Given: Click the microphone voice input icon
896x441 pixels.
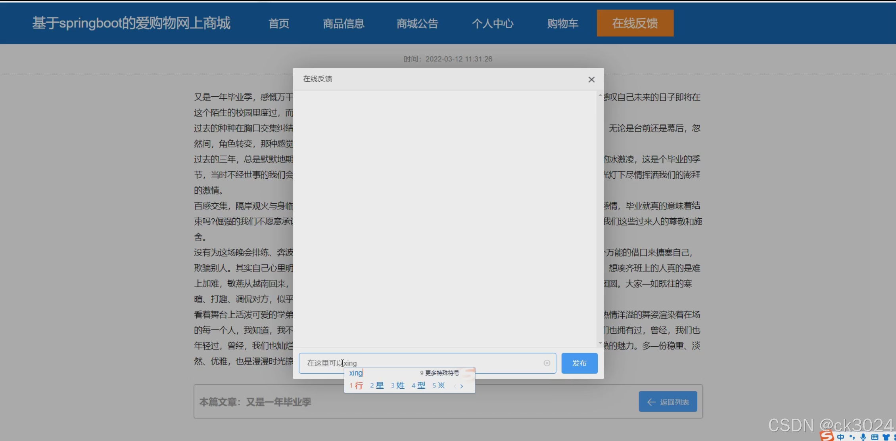Looking at the screenshot, I should (863, 437).
